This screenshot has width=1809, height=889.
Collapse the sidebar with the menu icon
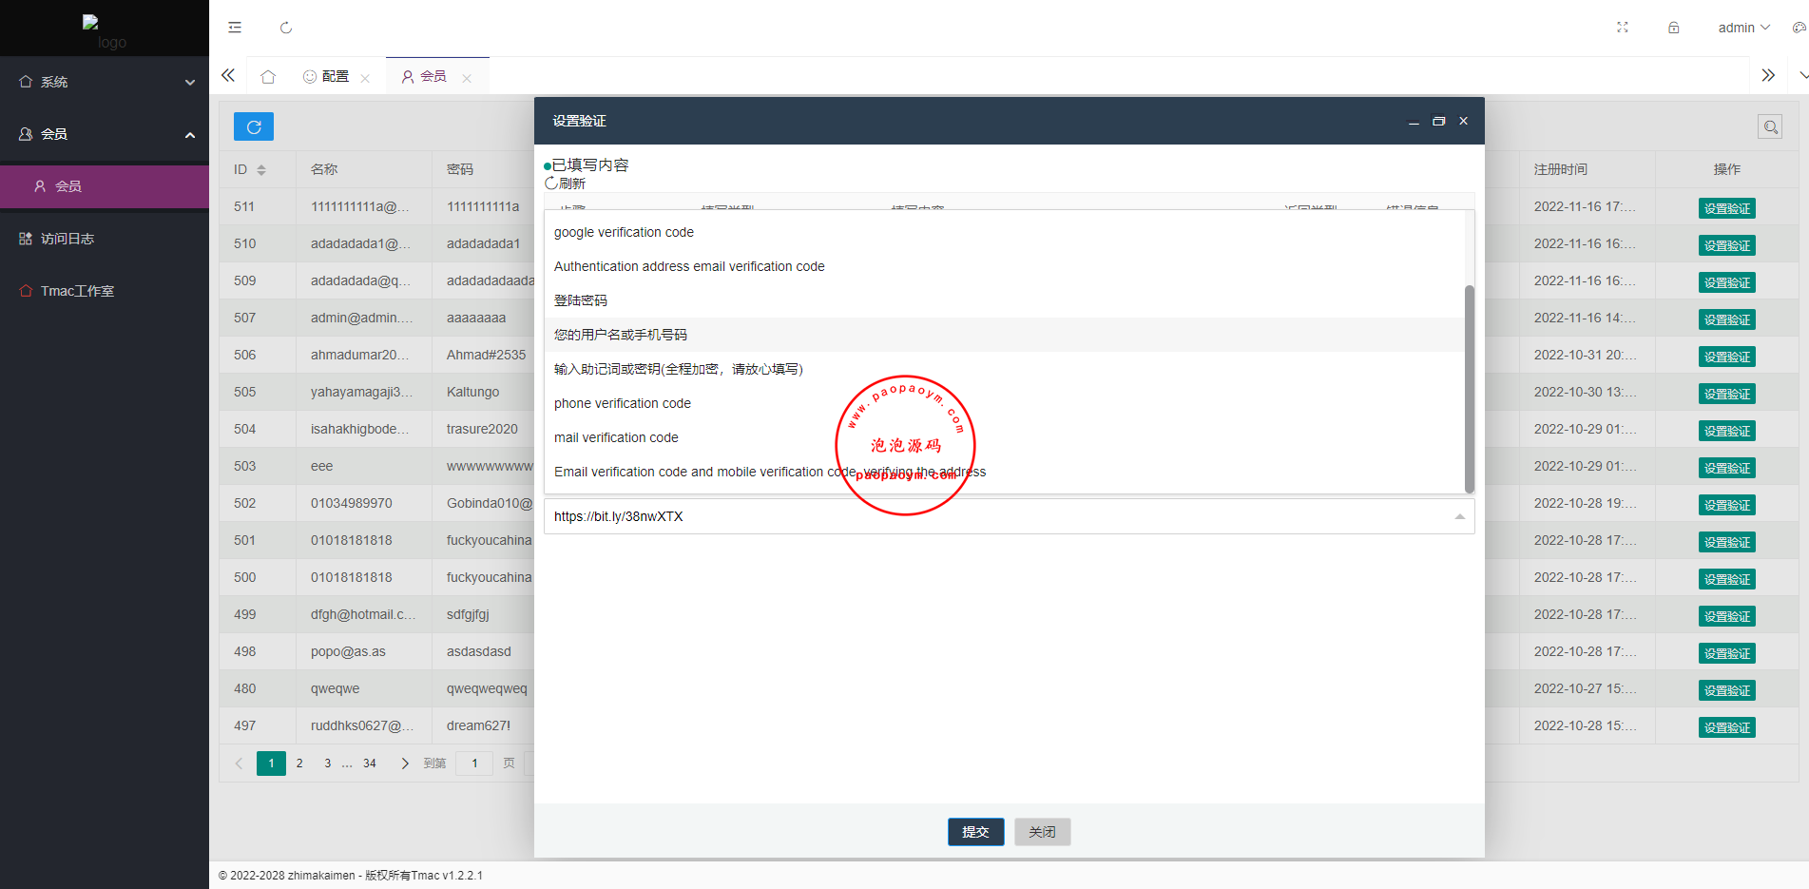click(235, 28)
